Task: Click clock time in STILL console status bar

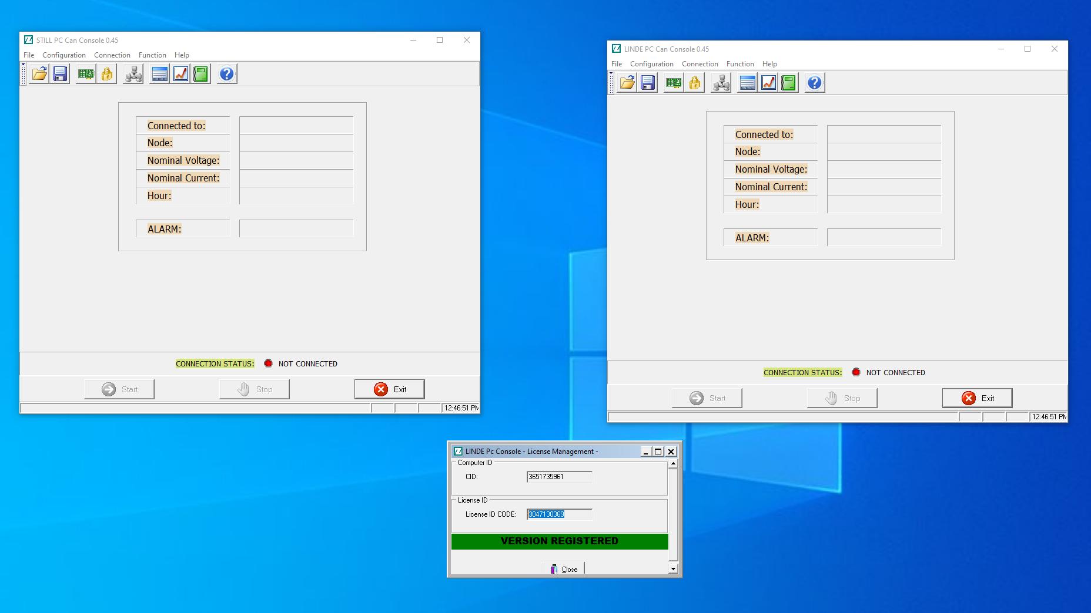Action: click(461, 408)
